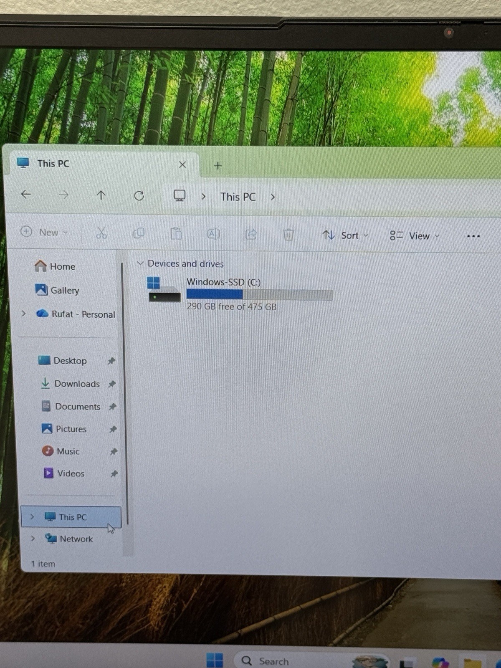Image resolution: width=501 pixels, height=668 pixels.
Task: Click the monitor icon in address bar
Action: [180, 196]
